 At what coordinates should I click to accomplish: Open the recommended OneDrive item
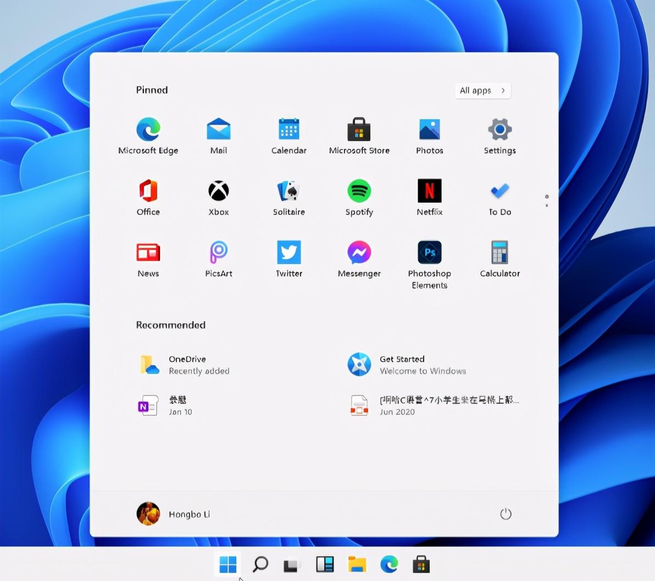pyautogui.click(x=184, y=365)
